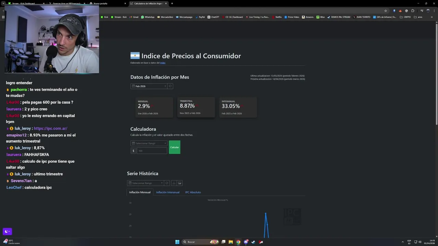
Task: Select the Inflación Mensual tab
Action: (140, 192)
